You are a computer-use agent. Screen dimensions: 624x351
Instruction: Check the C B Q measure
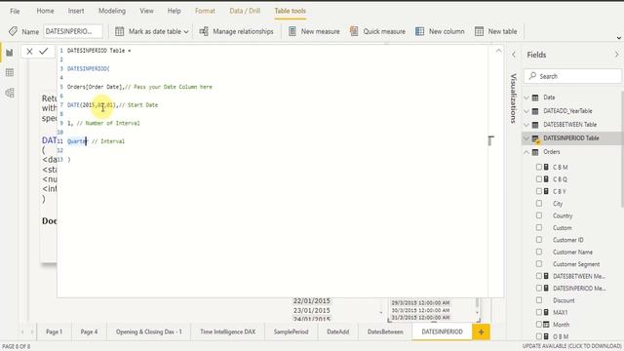pos(539,179)
